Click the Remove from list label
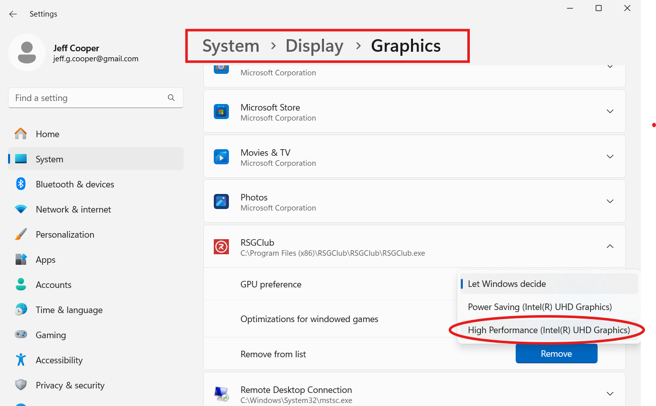Viewport: 656px width, 406px height. 273,354
